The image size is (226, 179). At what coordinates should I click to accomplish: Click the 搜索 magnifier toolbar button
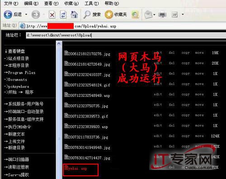pyautogui.click(x=92, y=14)
